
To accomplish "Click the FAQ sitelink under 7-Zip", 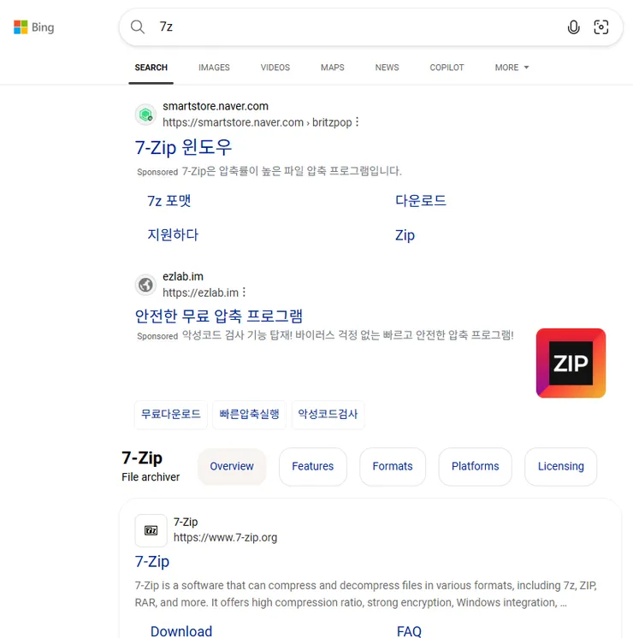I will (x=409, y=631).
